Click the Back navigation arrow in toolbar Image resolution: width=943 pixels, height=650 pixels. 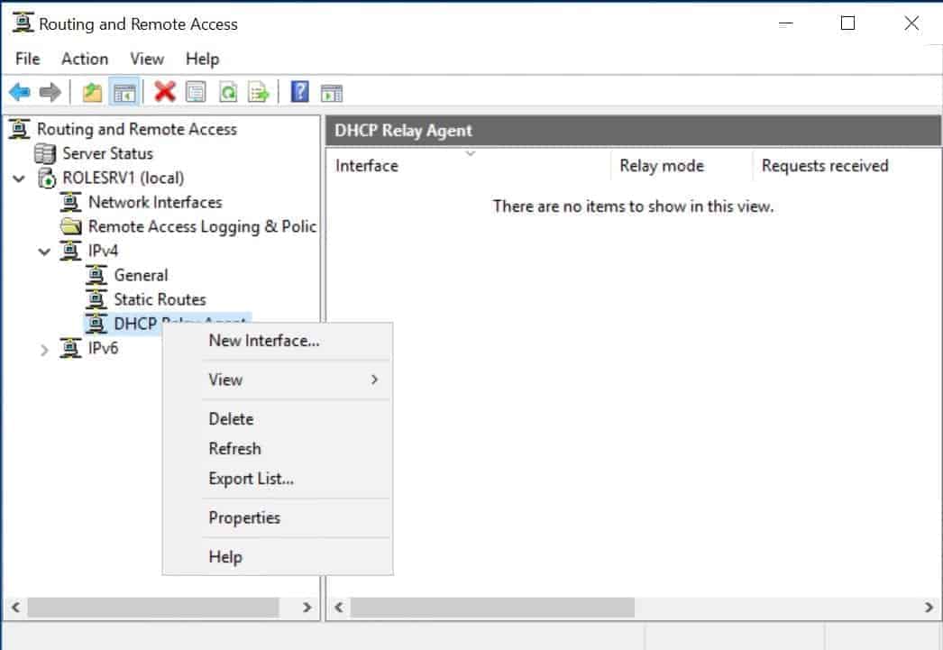point(20,91)
